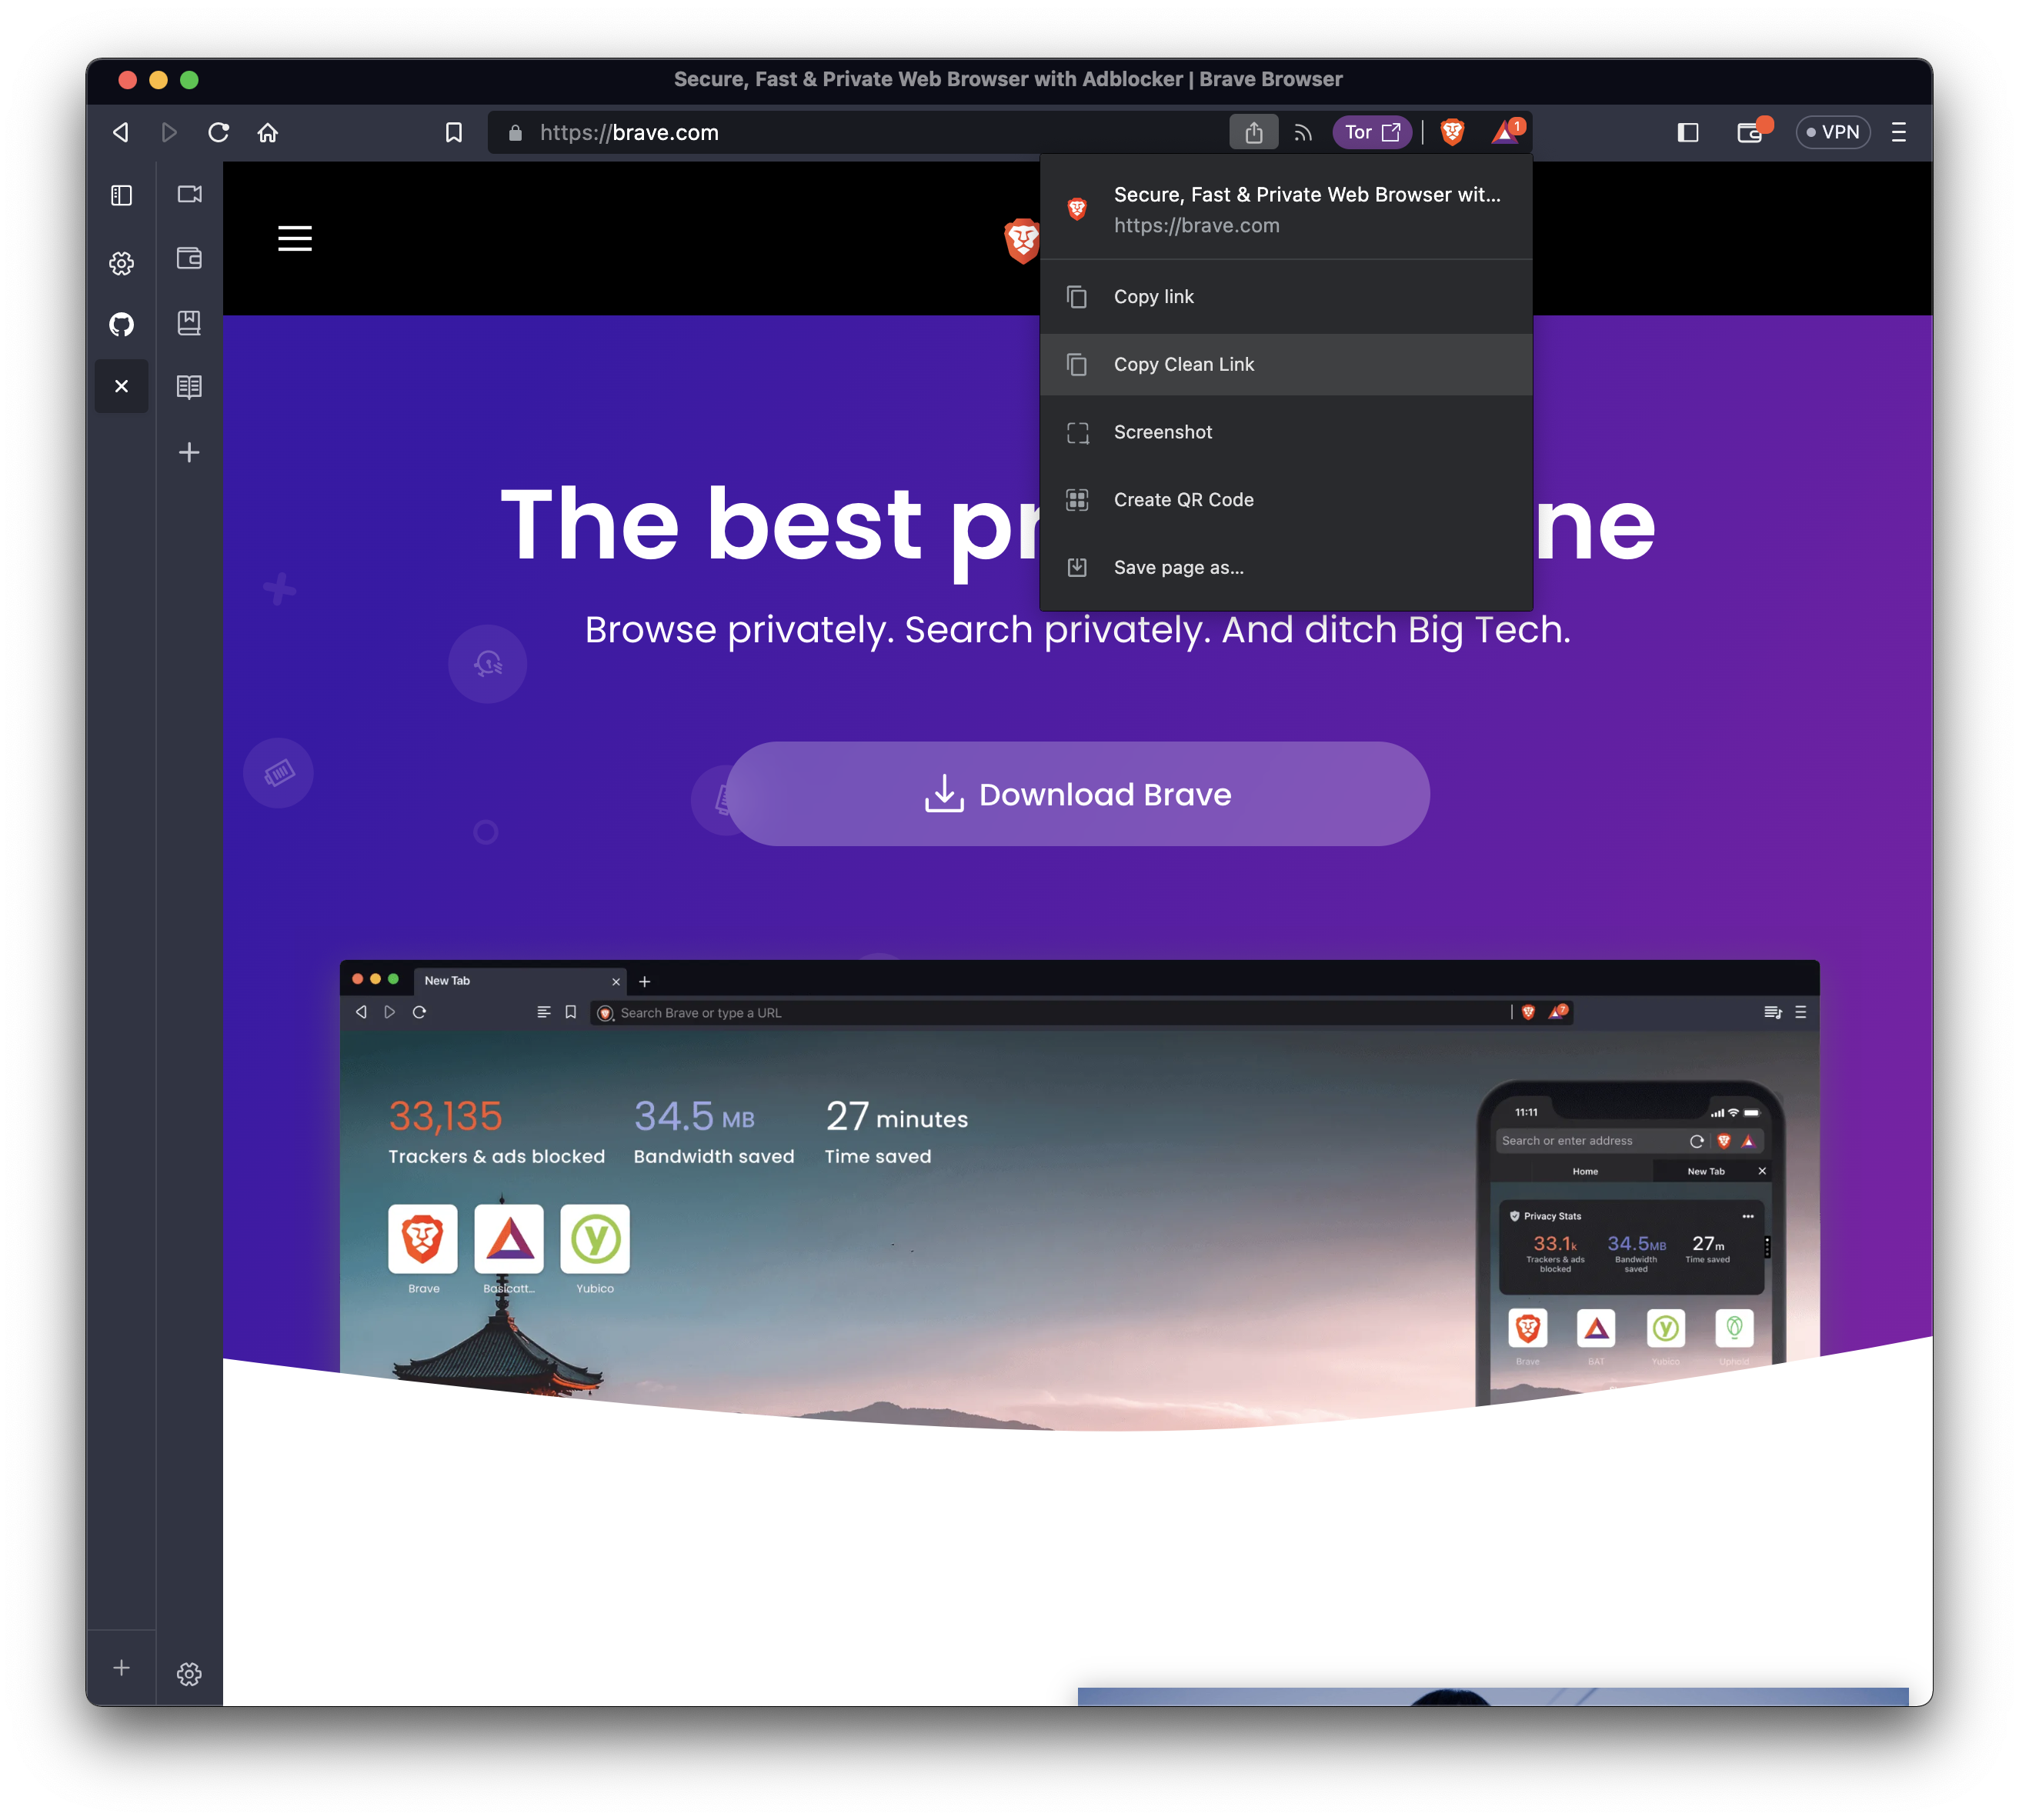Screen dimensions: 2019x1820
Task: Click the window title text
Action: (x=1008, y=79)
